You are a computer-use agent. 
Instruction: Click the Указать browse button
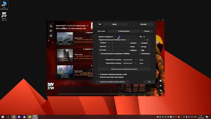147,31
